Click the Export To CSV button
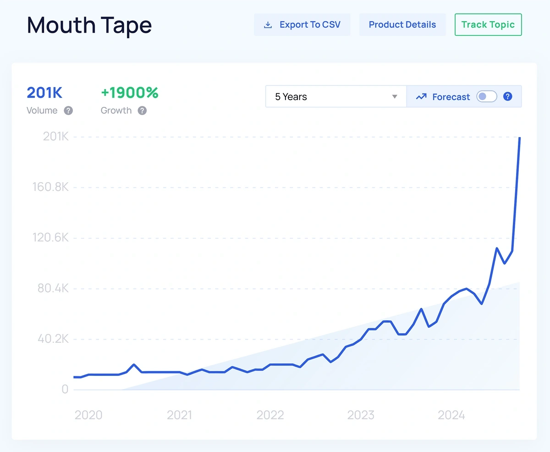 click(x=302, y=25)
